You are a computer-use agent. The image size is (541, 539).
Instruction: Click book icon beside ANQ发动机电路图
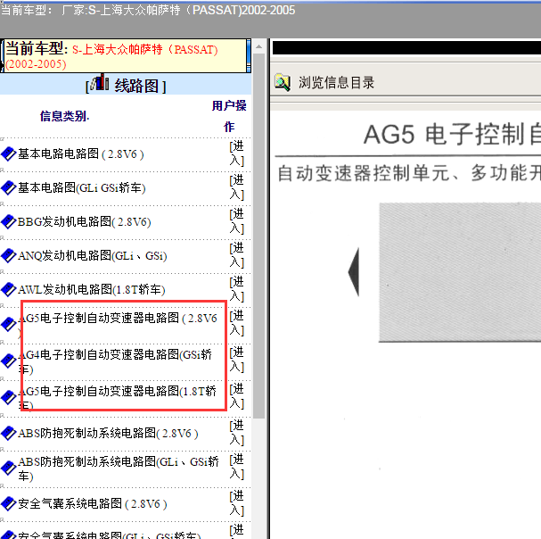tap(8, 256)
